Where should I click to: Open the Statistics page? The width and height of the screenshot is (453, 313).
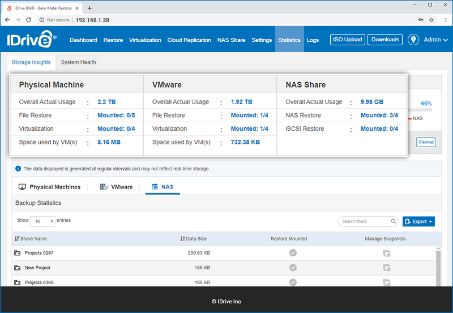(289, 39)
